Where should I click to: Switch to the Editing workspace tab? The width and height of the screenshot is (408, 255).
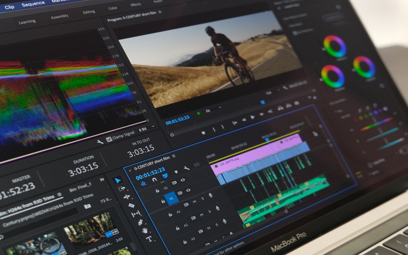point(89,12)
